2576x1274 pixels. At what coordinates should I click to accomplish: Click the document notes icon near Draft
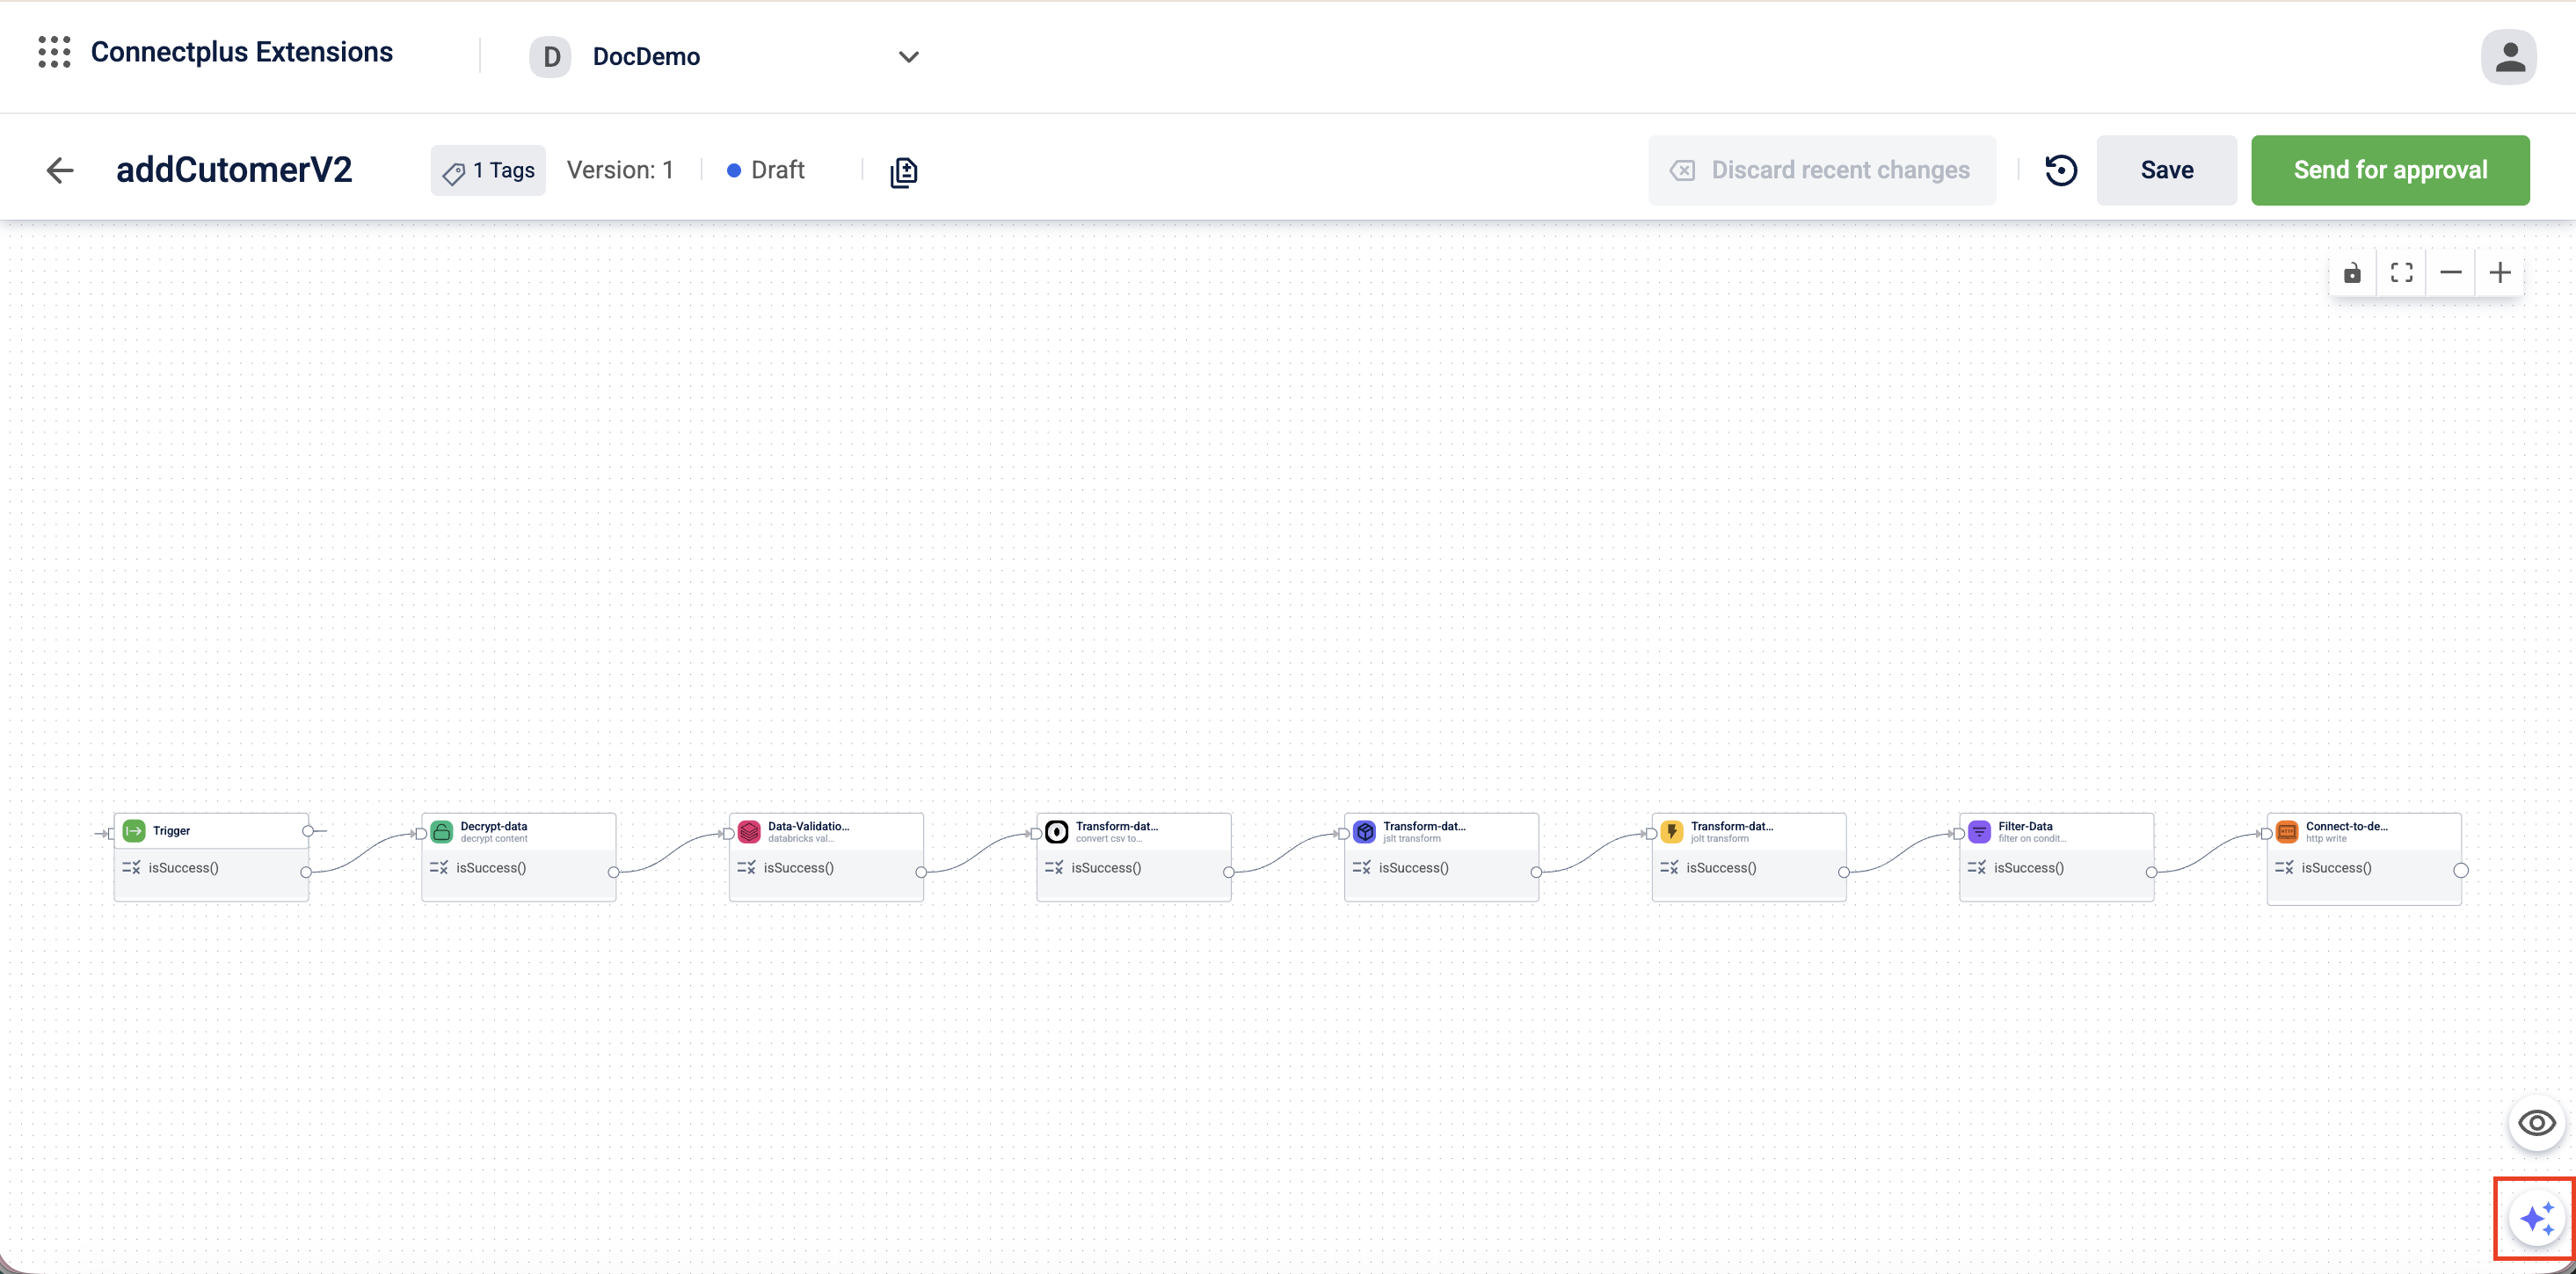point(903,172)
